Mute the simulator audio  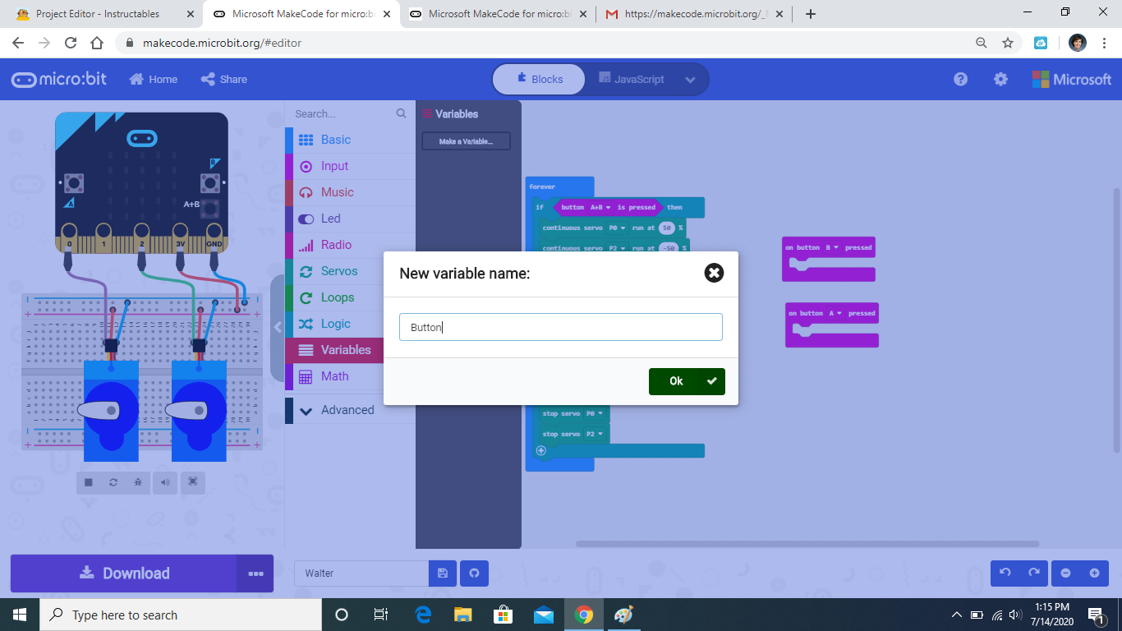tap(165, 482)
